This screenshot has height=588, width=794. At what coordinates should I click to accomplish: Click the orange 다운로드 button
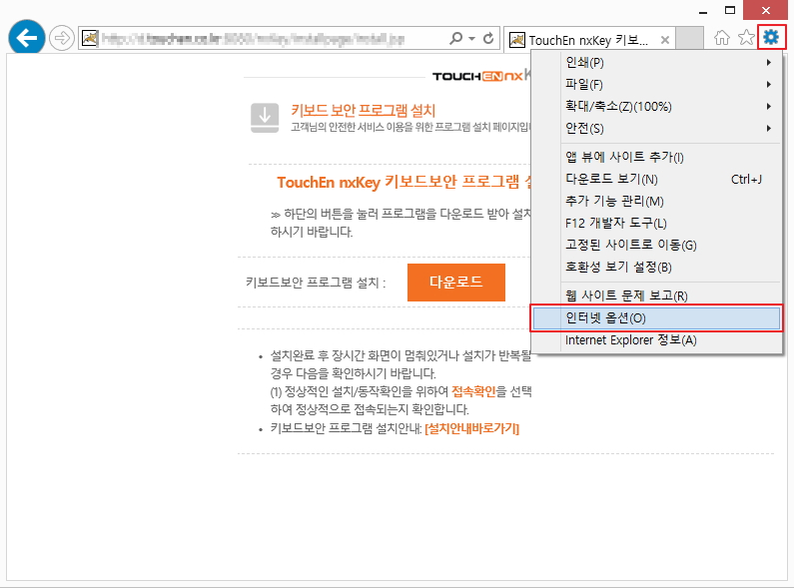point(455,282)
